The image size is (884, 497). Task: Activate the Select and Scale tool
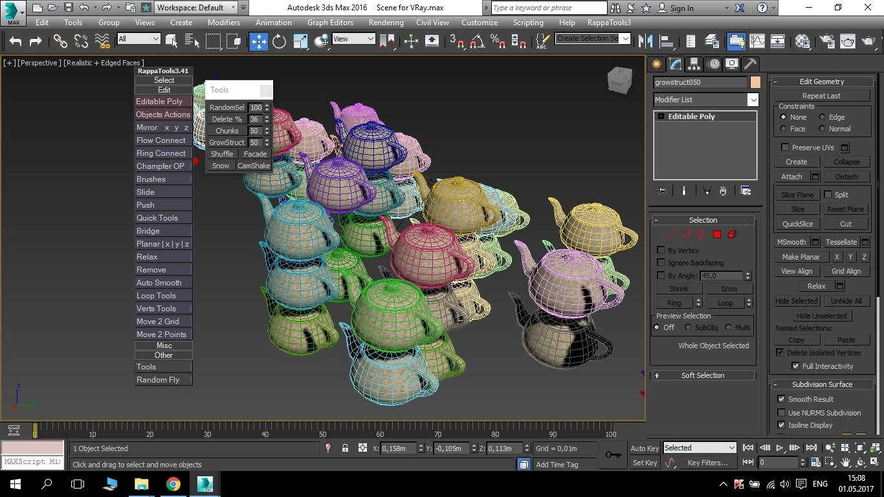(x=300, y=41)
